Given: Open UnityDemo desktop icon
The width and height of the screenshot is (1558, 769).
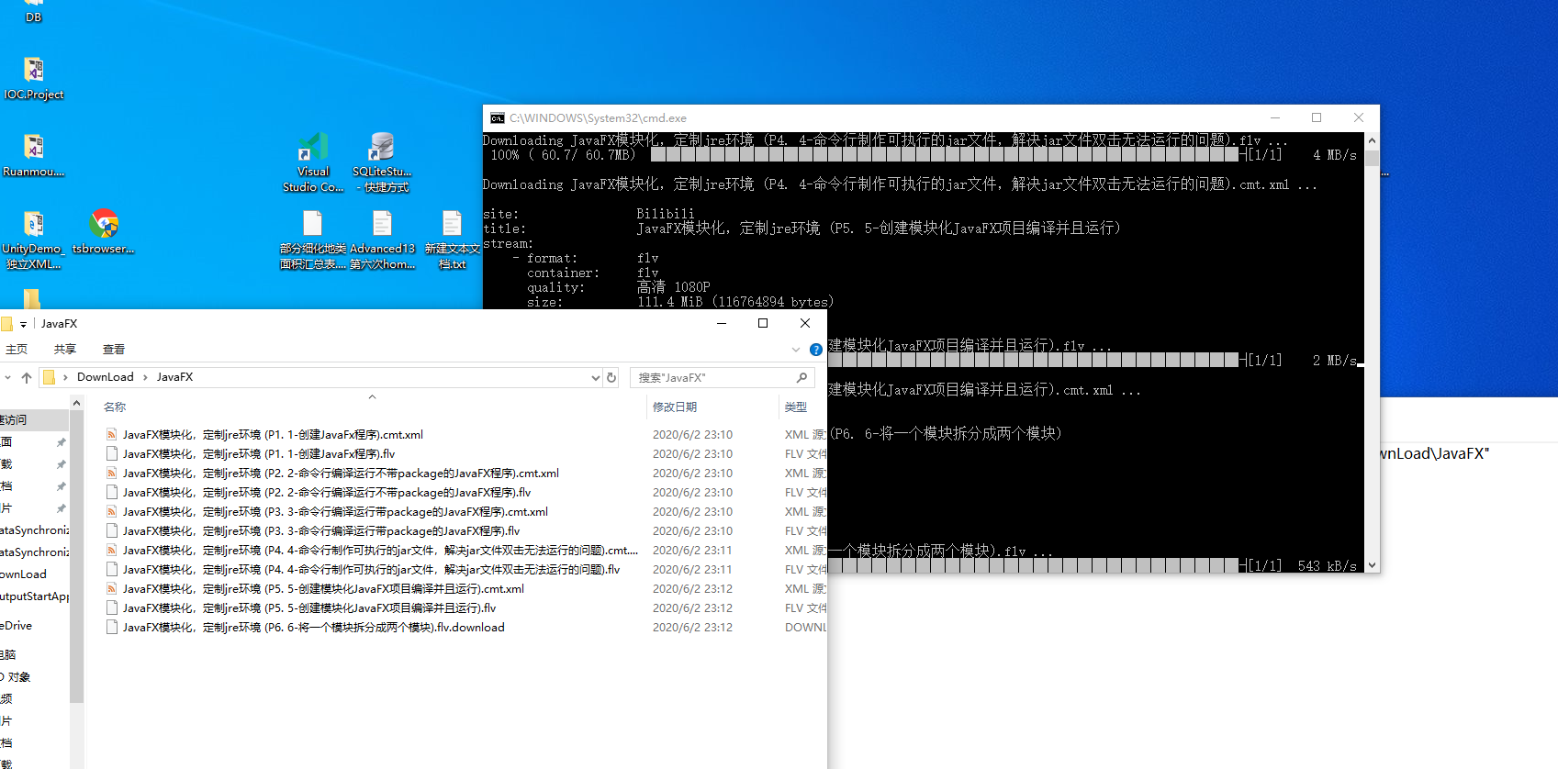Looking at the screenshot, I should coord(33,240).
